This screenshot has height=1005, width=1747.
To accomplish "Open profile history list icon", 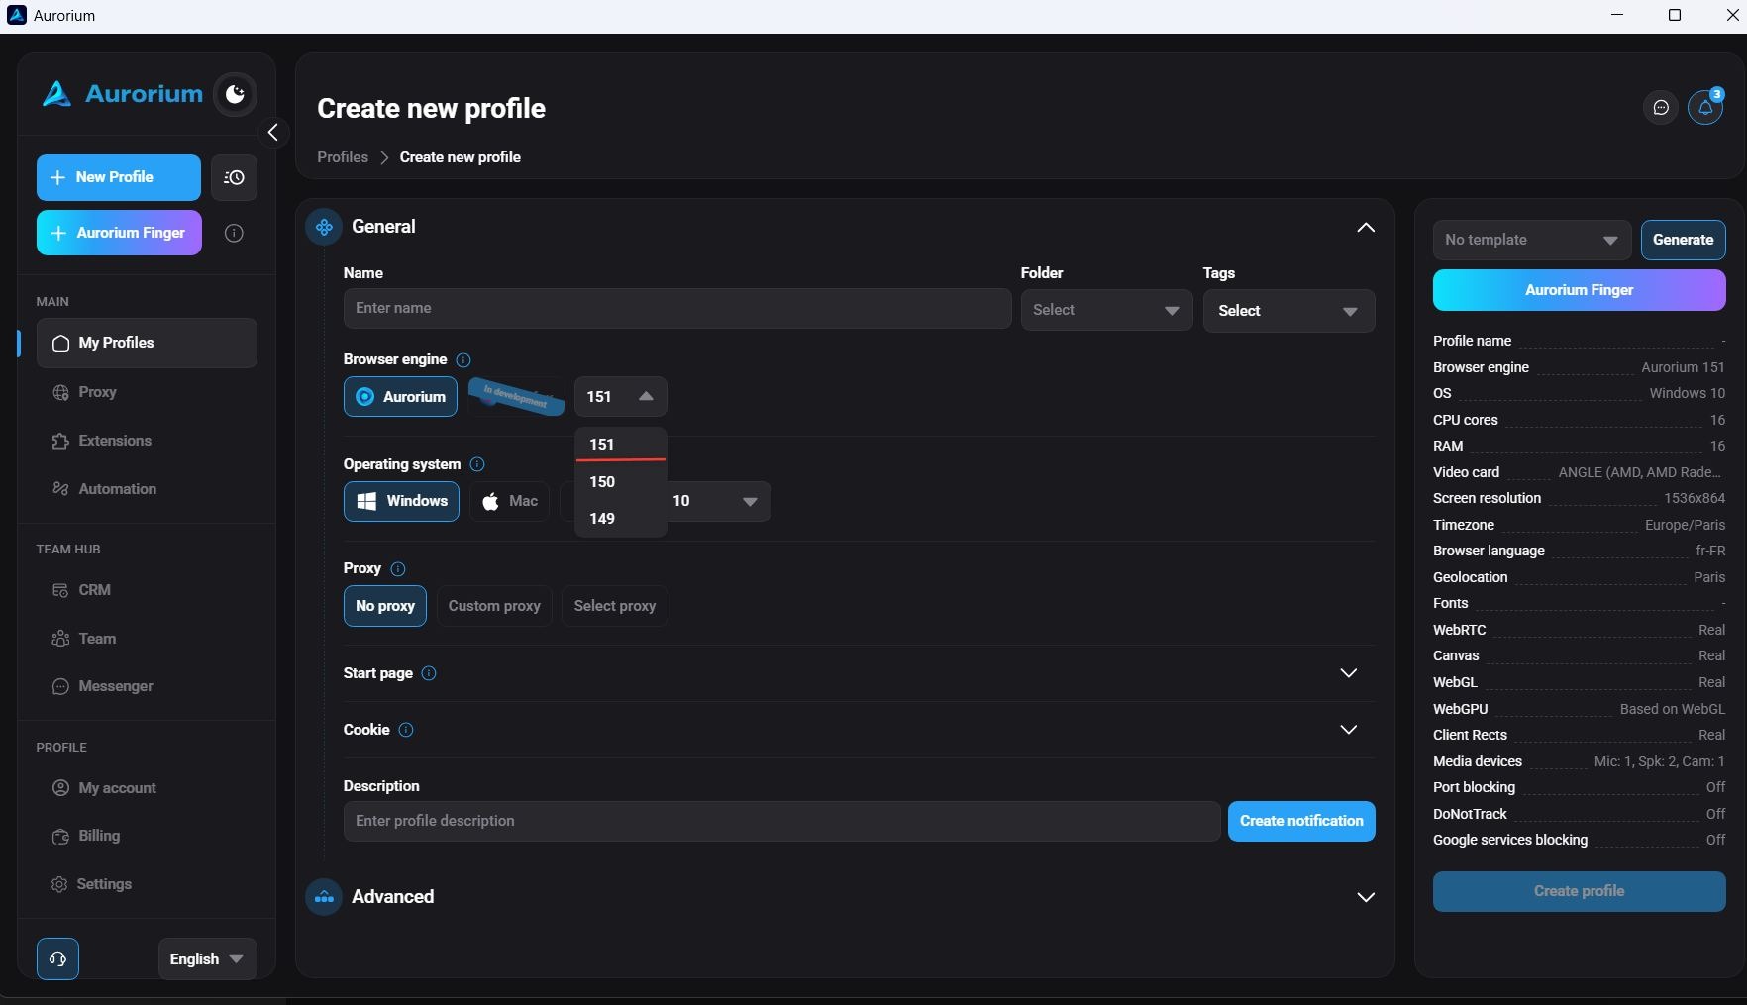I will coord(234,177).
